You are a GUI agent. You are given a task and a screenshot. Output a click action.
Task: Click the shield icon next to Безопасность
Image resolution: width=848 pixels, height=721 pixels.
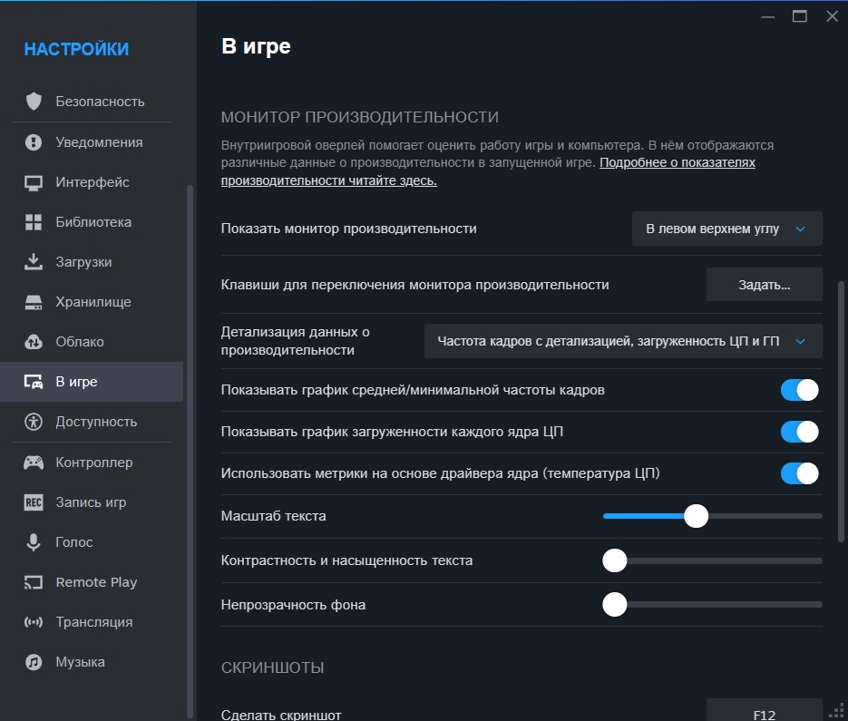[34, 102]
